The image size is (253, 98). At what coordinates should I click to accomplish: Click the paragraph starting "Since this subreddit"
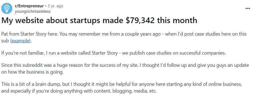(125, 69)
